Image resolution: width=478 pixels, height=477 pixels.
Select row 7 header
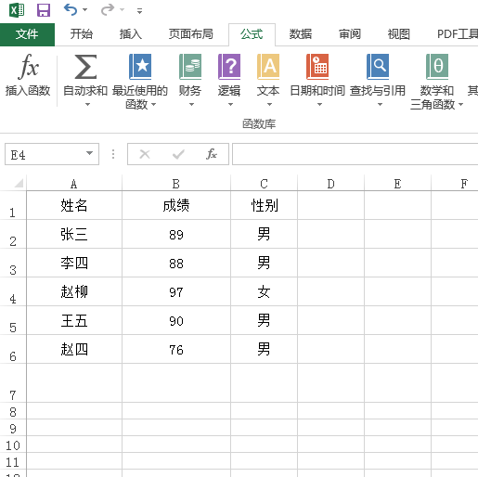click(13, 383)
